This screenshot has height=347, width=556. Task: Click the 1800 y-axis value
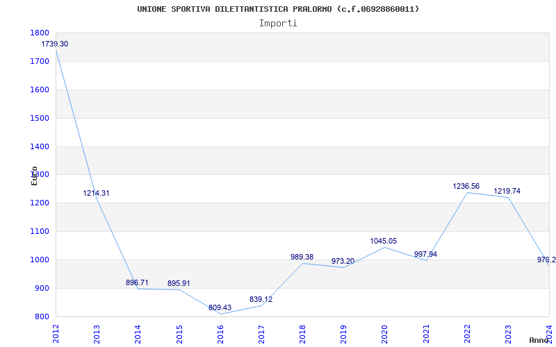pos(38,33)
